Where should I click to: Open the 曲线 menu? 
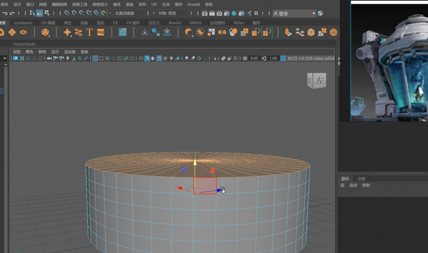(x=117, y=4)
